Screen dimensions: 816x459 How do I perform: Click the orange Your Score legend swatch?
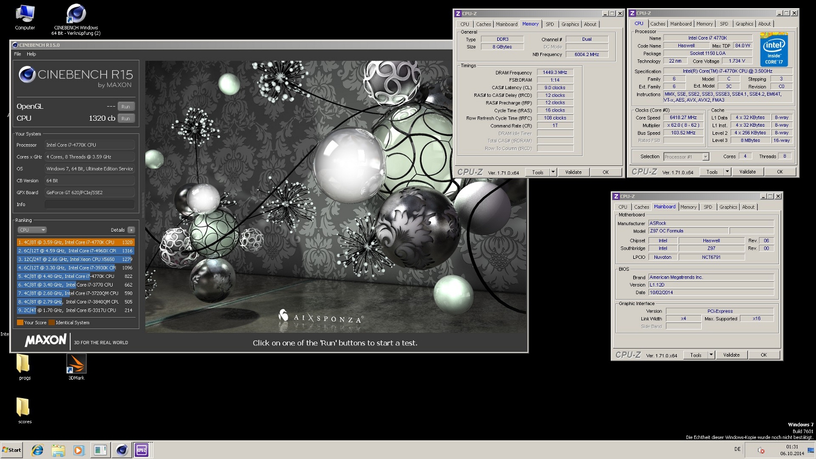(x=20, y=322)
